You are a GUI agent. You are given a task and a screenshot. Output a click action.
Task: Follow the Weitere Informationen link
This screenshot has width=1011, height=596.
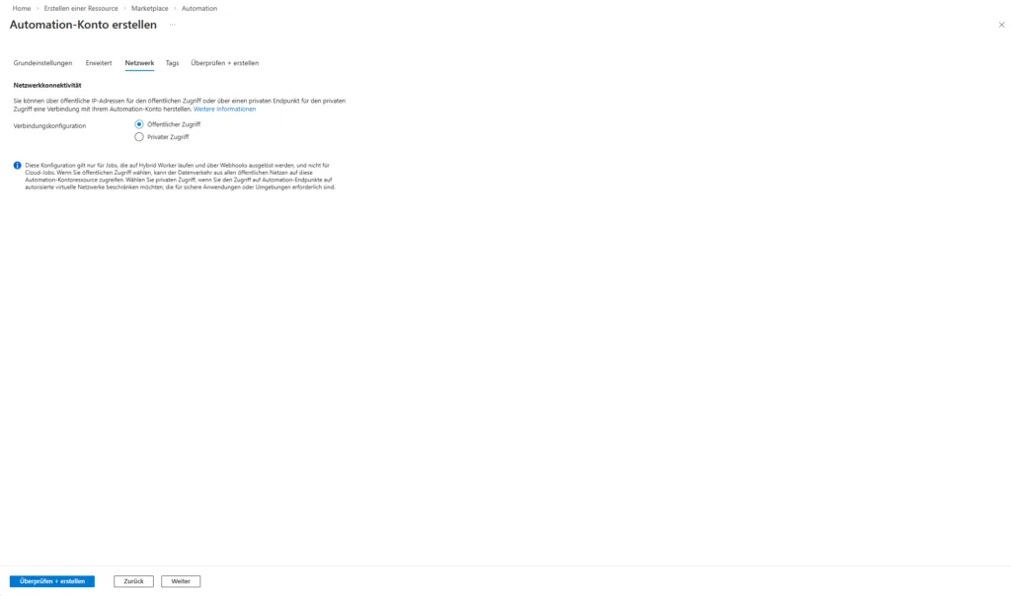[224, 110]
